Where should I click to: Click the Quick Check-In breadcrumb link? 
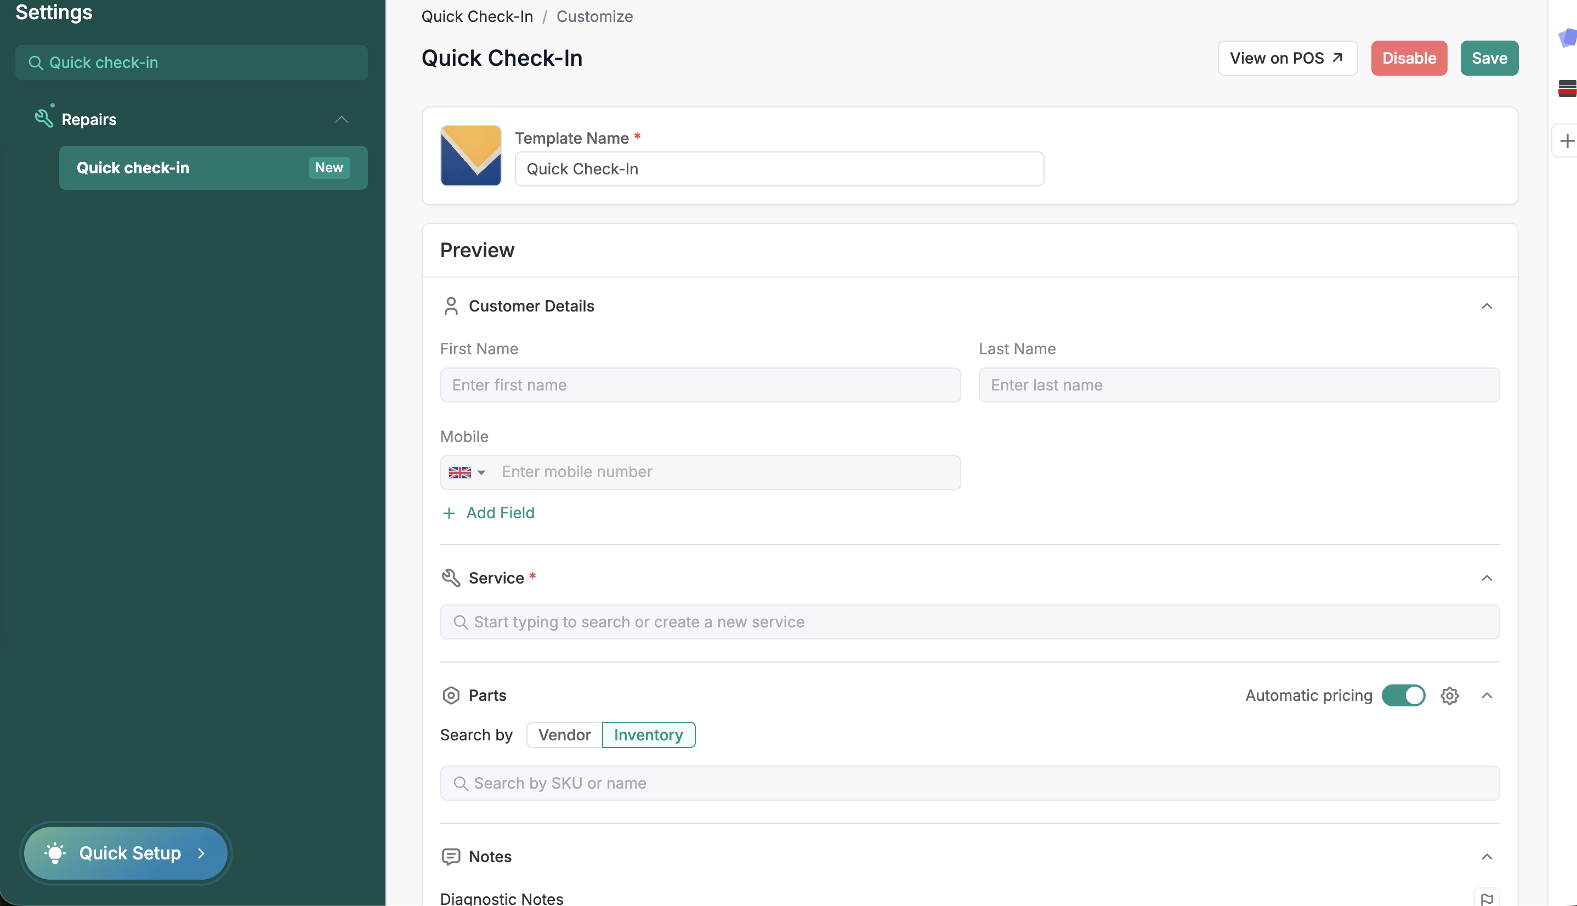477,17
